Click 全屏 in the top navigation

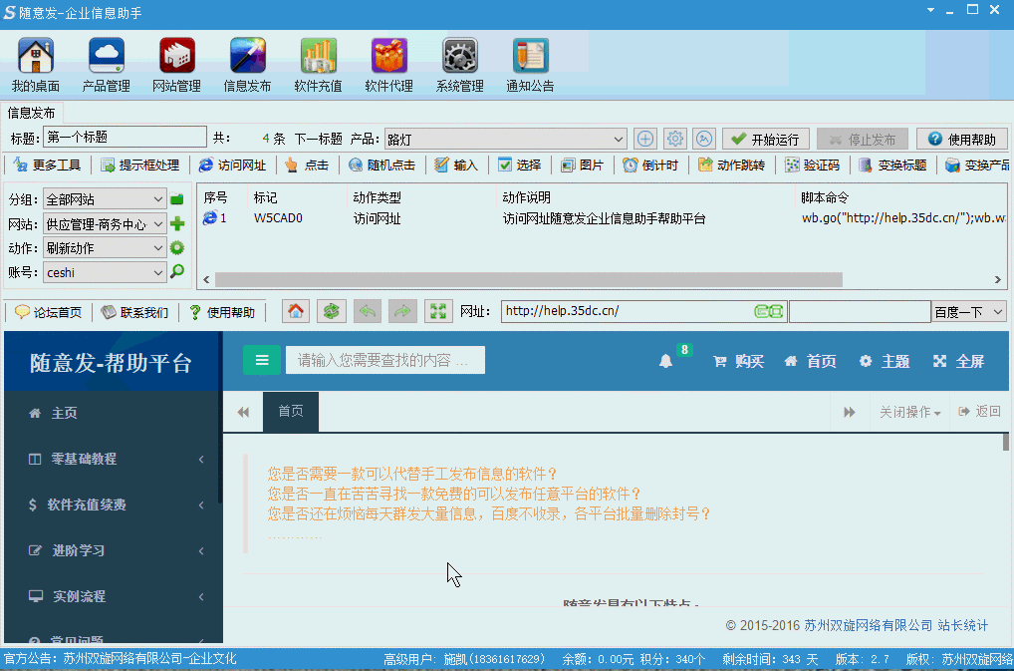click(x=958, y=361)
